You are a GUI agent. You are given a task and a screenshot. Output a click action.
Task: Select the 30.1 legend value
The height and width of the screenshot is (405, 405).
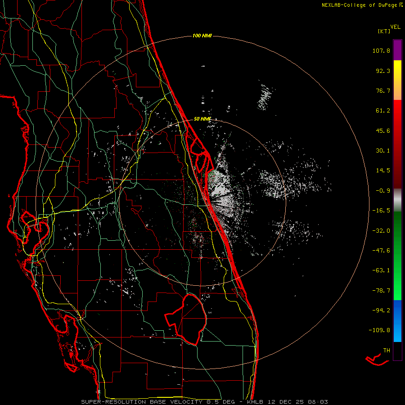[383, 151]
